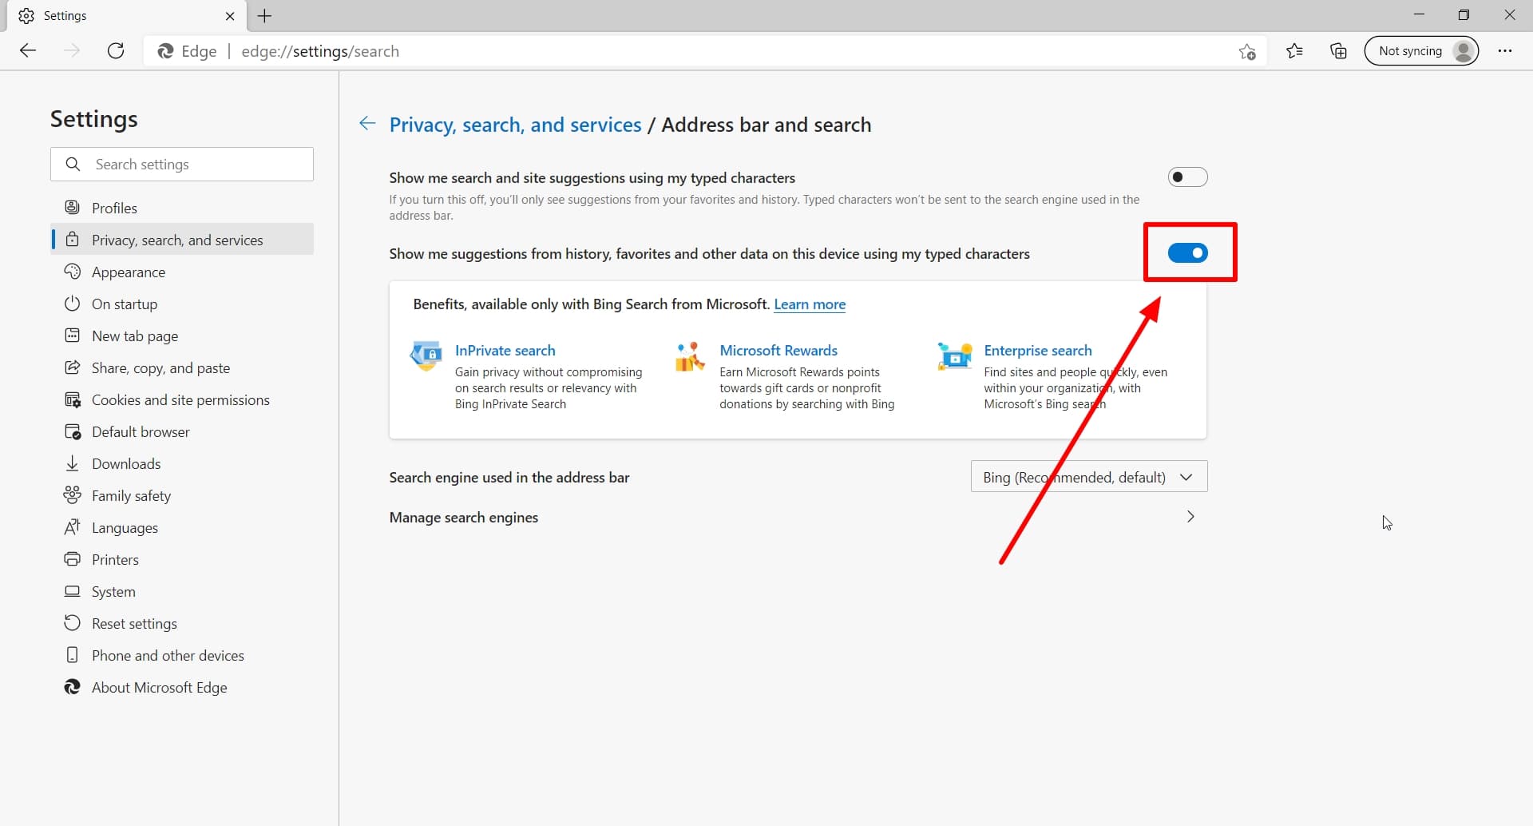The image size is (1533, 826).
Task: Click the Manage search engines row label
Action: 464,518
